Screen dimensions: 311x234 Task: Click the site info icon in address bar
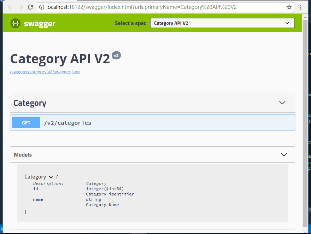click(42, 7)
